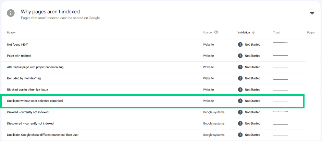Click the Not found (404) status icon
The height and width of the screenshot is (142, 322).
coord(240,45)
